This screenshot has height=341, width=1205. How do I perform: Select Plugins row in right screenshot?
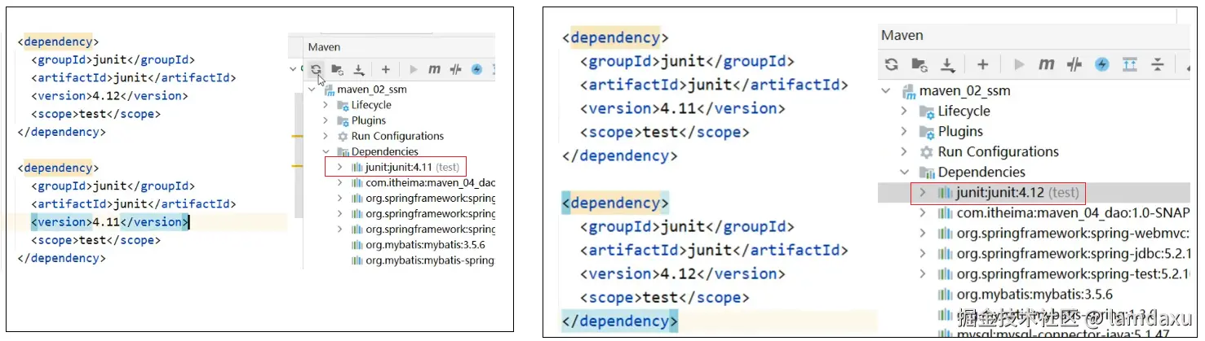click(x=1034, y=131)
